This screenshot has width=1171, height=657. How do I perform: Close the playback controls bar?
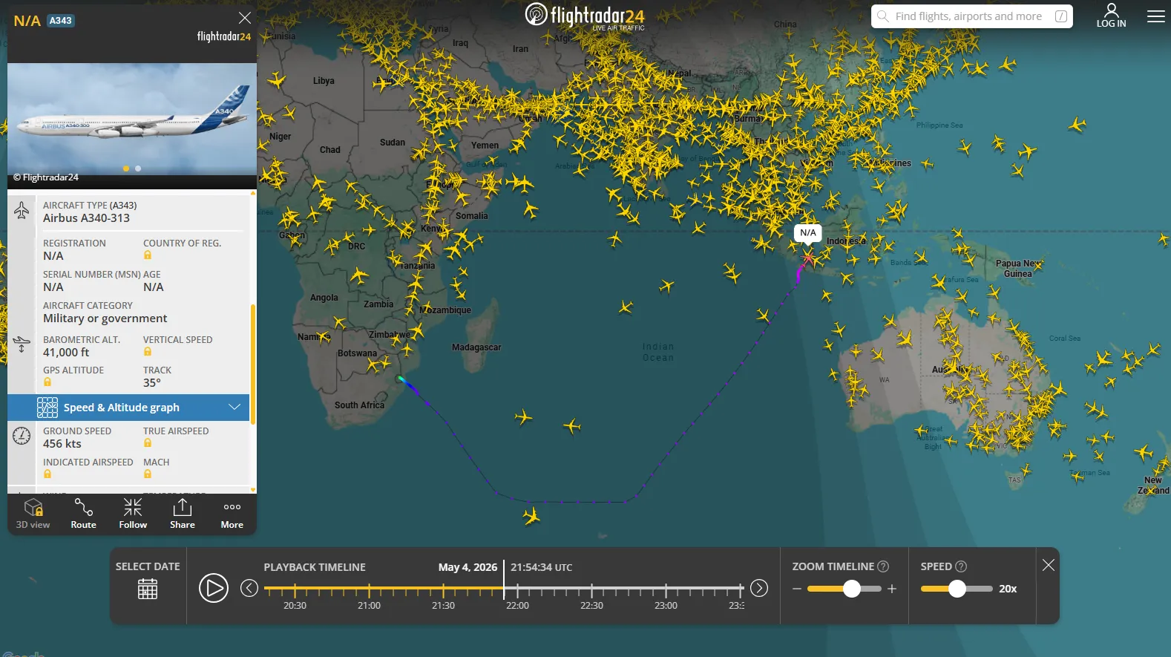[1049, 566]
